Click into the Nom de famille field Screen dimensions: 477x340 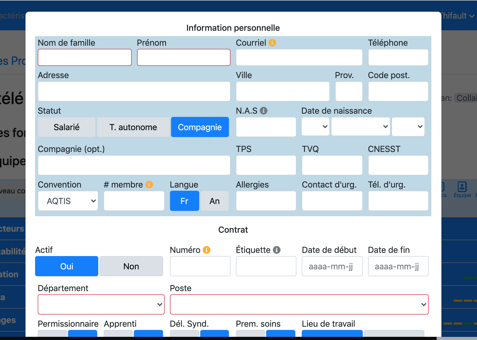85,57
